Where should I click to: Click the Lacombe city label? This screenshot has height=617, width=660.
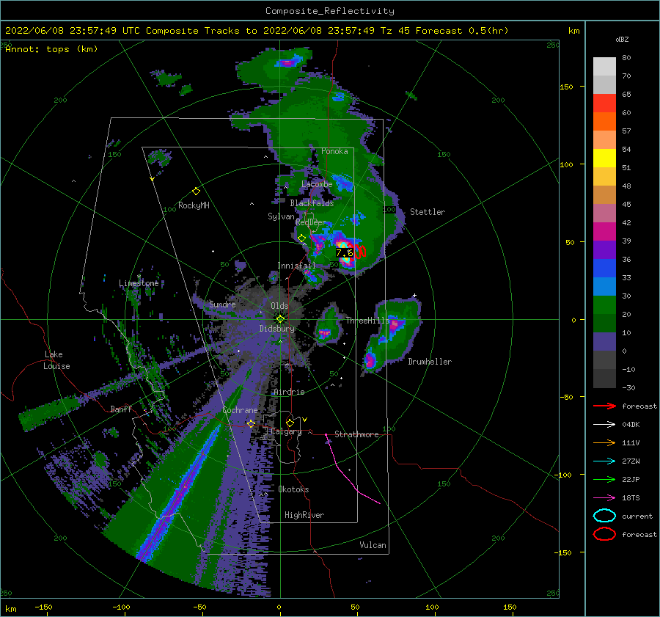point(317,184)
